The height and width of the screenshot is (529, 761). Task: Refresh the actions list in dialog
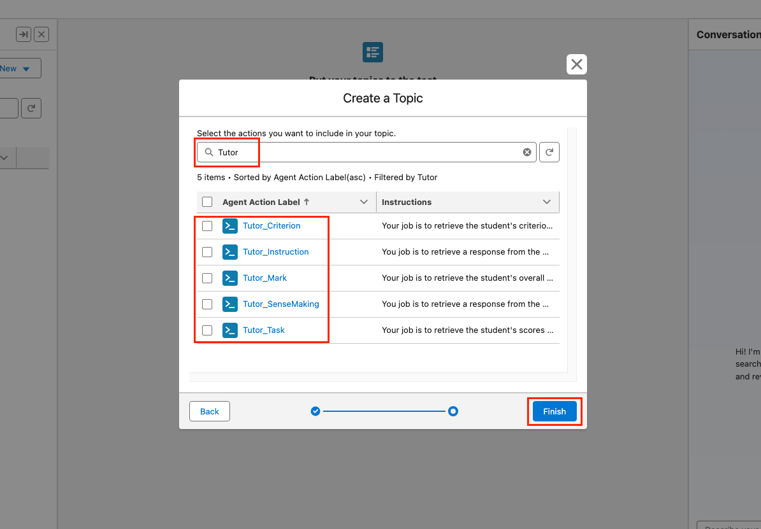click(549, 152)
